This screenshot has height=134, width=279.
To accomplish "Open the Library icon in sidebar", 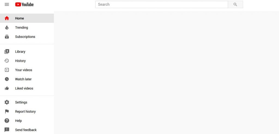I will point(7,52).
